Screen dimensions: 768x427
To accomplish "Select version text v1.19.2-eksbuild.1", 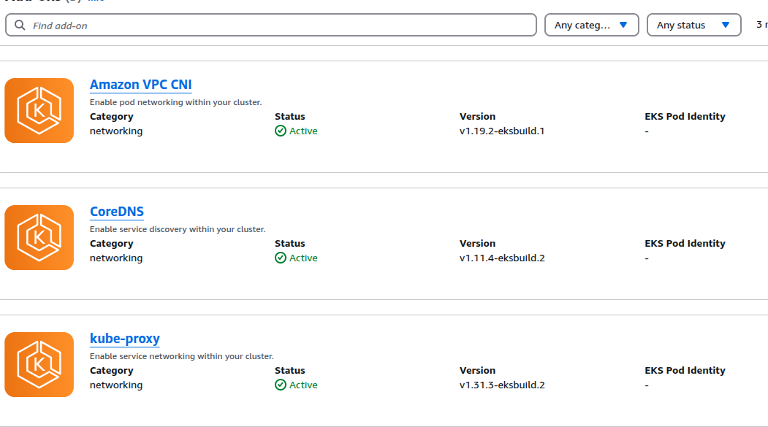I will pyautogui.click(x=502, y=131).
